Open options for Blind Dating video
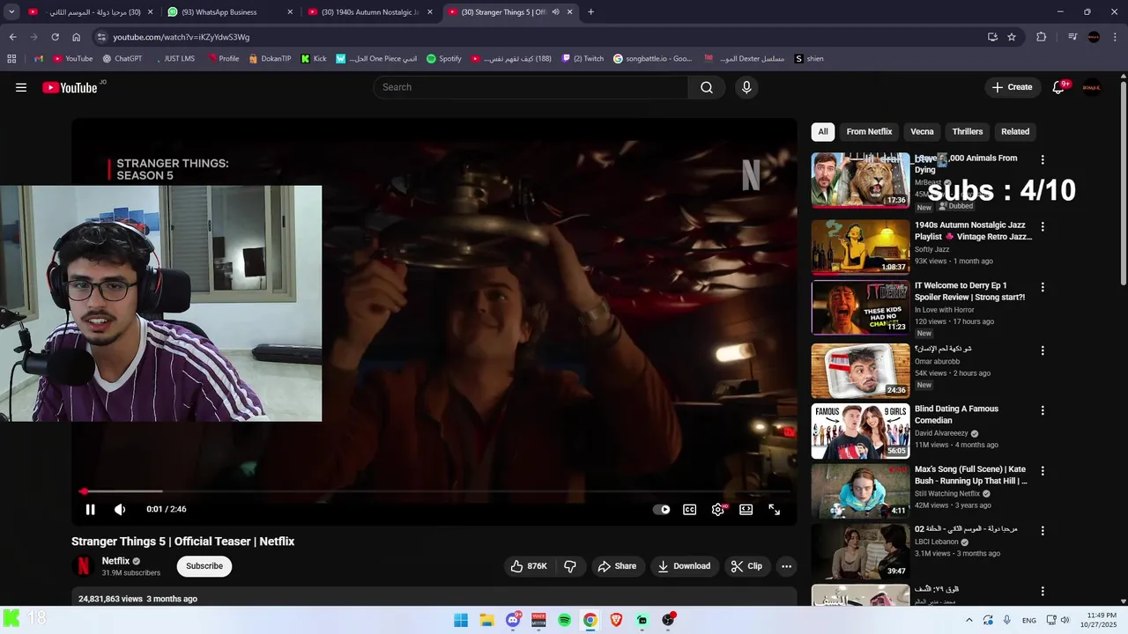This screenshot has height=634, width=1128. 1043,410
